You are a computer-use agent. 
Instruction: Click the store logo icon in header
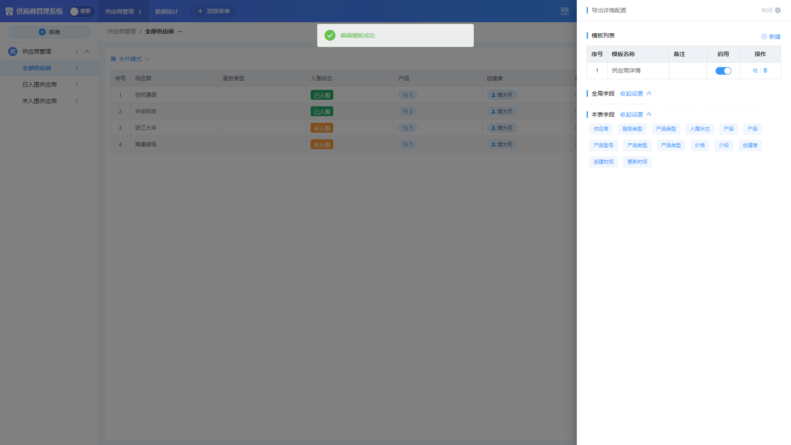[x=9, y=11]
